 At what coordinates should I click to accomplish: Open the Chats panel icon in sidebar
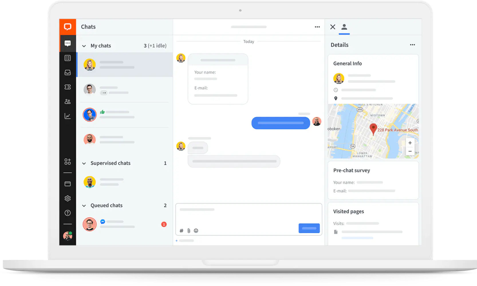pos(68,43)
